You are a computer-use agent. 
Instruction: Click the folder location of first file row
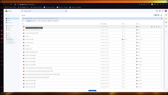click(x=138, y=27)
